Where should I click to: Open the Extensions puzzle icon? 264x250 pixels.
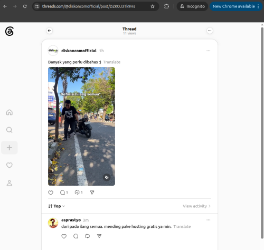166,6
